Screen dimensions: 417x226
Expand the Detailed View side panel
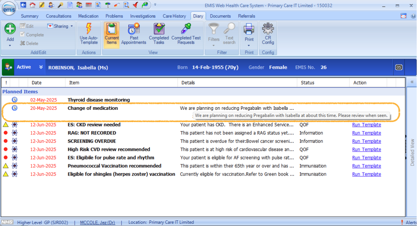(x=412, y=82)
